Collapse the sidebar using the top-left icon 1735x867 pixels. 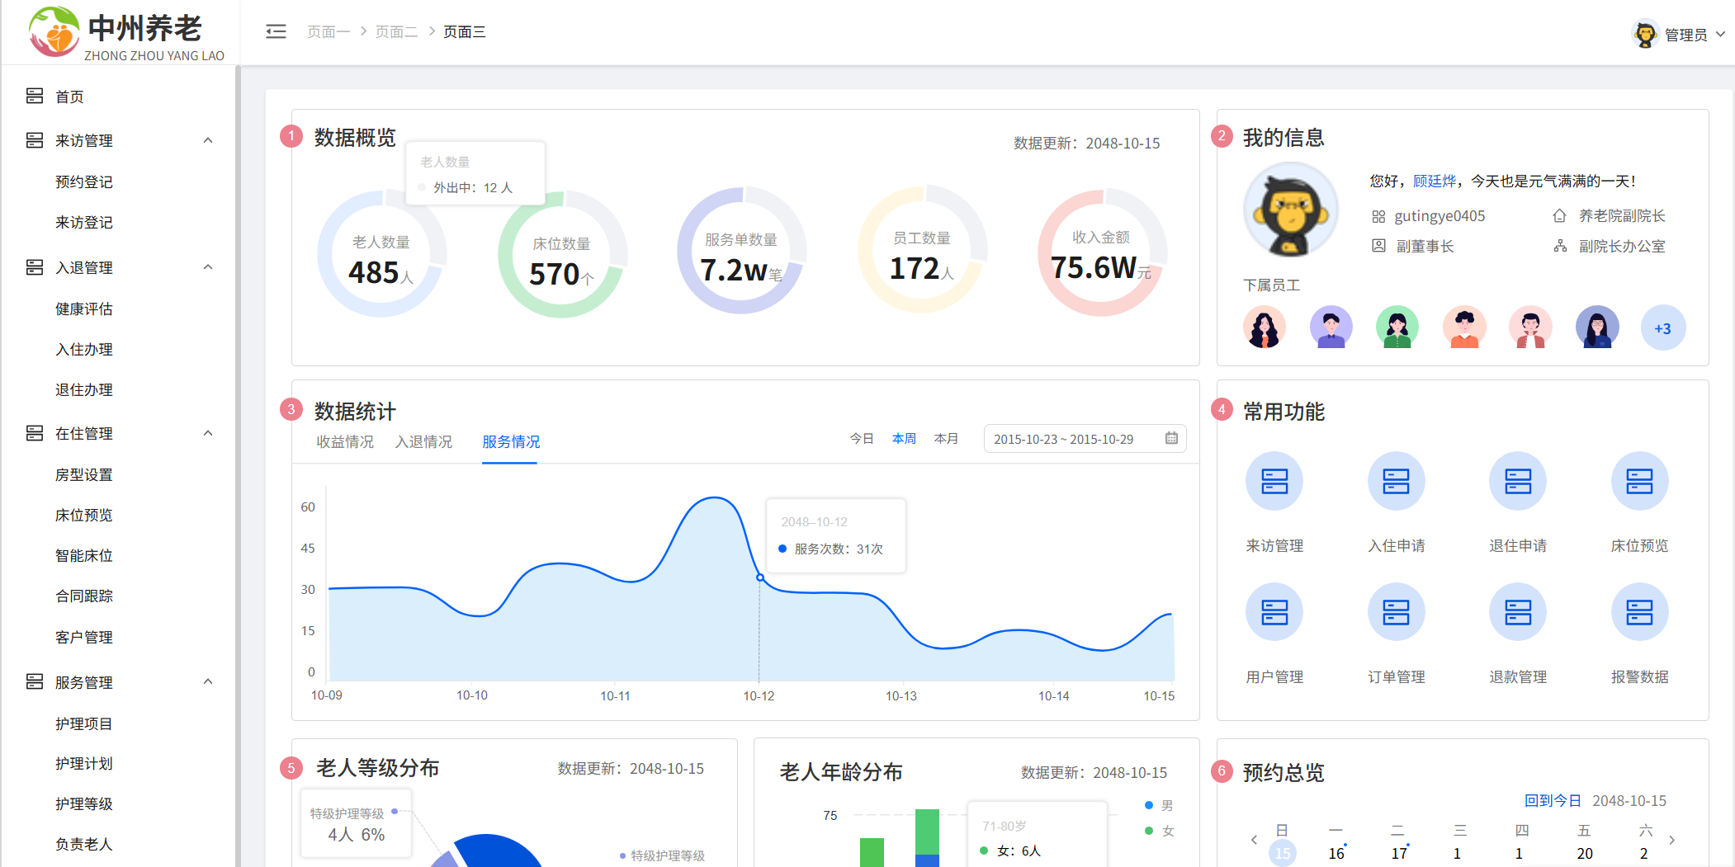[x=276, y=31]
